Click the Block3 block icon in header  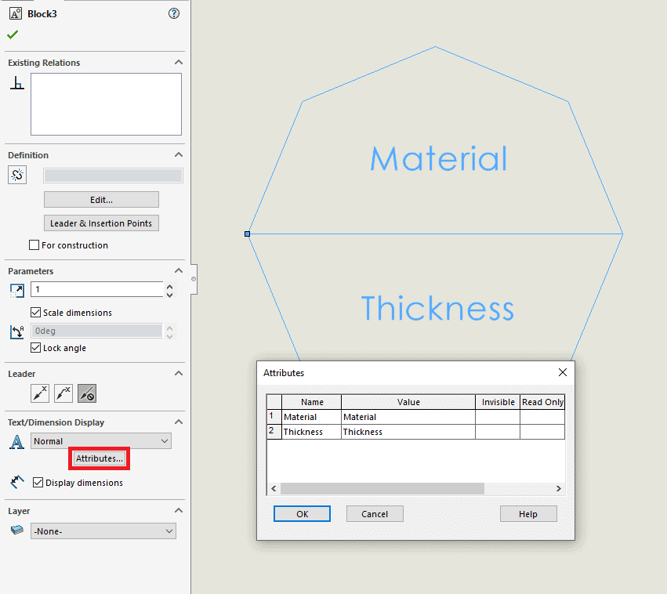(x=16, y=13)
